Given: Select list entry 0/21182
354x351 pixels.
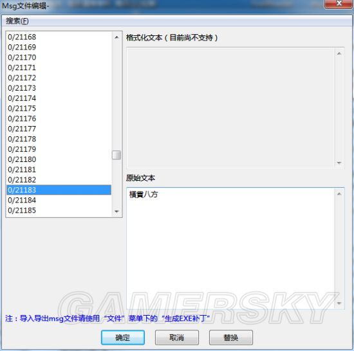Looking at the screenshot, I should [59, 179].
